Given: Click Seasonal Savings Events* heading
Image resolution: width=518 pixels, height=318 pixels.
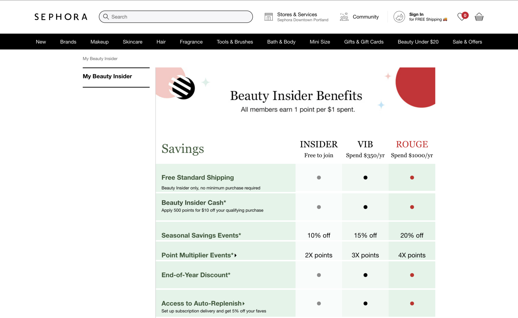Looking at the screenshot, I should [201, 235].
